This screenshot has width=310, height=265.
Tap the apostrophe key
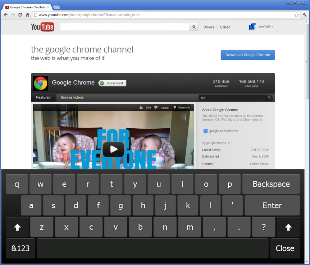232,206
